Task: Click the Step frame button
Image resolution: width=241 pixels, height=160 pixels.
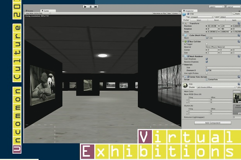Action: coord(95,7)
